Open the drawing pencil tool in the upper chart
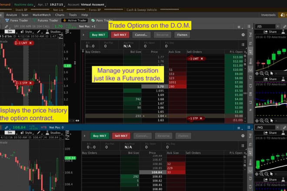The image size is (287, 191). pos(39,32)
